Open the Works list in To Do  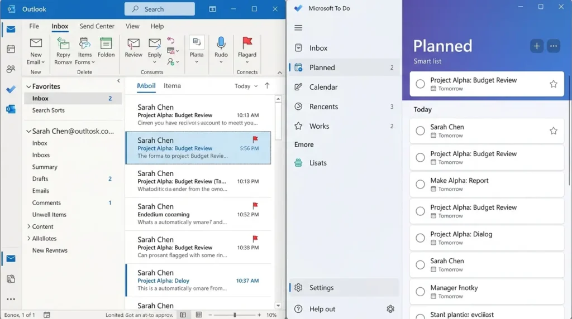(x=344, y=126)
